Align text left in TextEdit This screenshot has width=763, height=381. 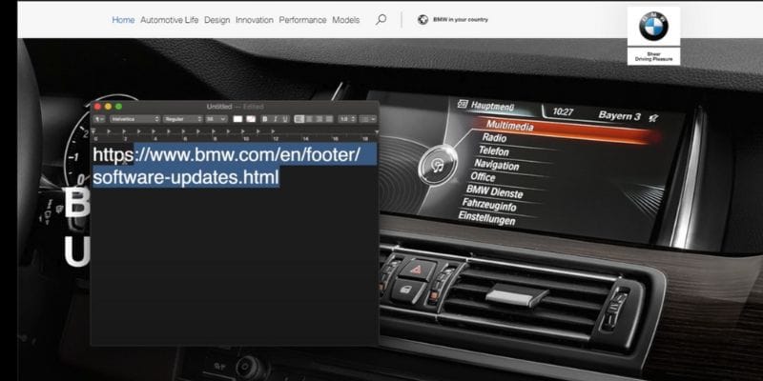[299, 119]
